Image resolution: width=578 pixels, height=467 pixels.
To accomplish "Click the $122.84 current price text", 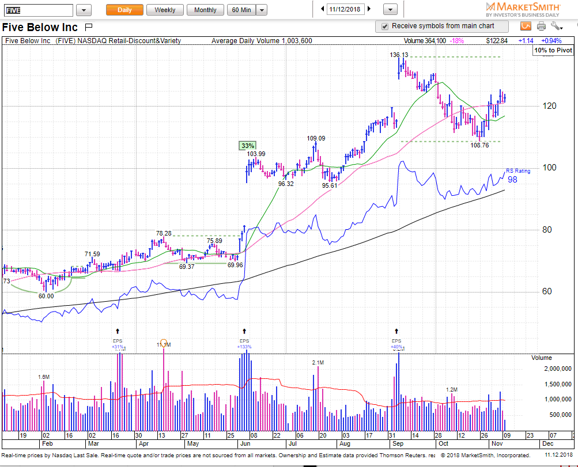I will tap(497, 41).
